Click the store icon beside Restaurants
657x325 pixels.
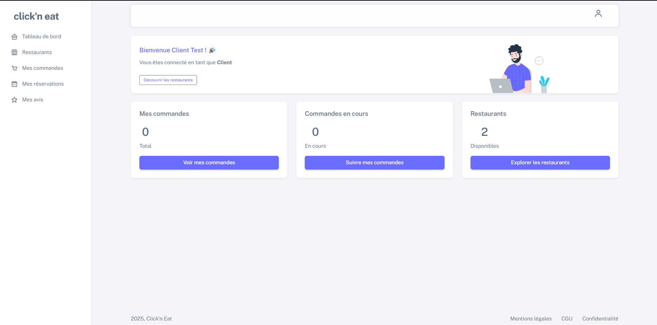(14, 53)
